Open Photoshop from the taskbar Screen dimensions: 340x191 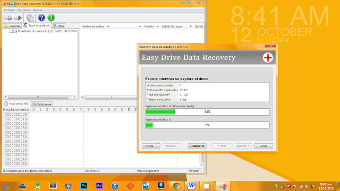[84, 186]
